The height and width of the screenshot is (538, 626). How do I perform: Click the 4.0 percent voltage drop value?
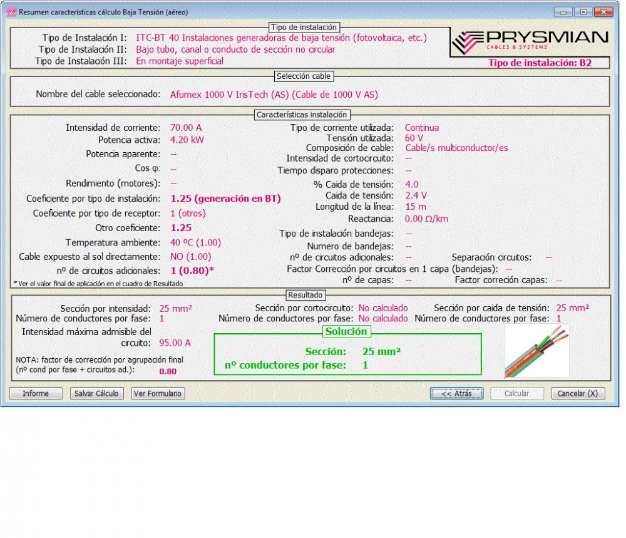coord(412,185)
